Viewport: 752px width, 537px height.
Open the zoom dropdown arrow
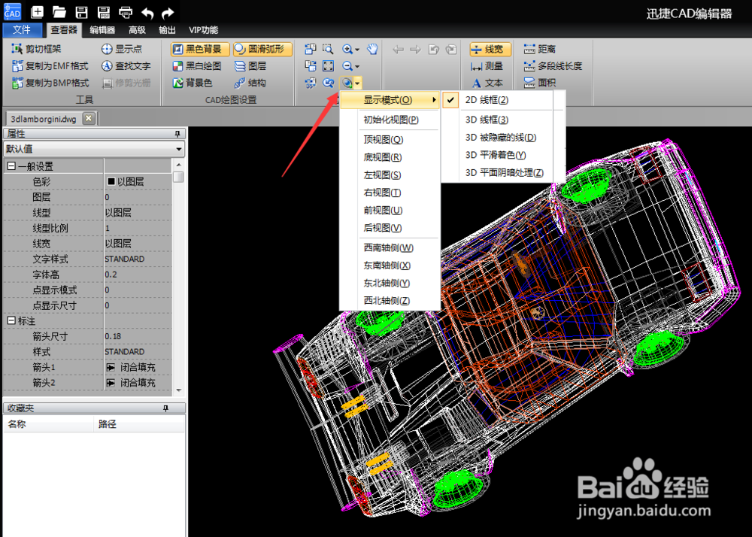[356, 83]
